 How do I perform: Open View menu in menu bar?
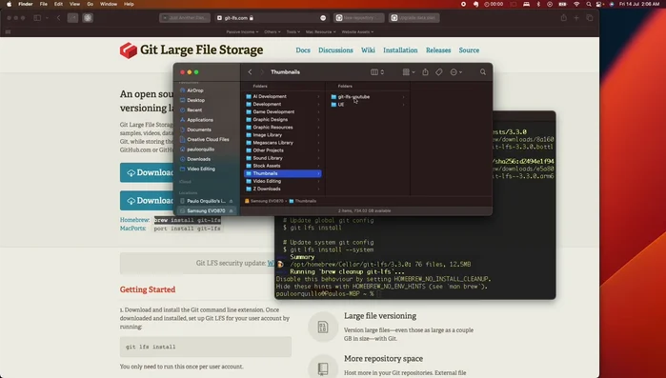[74, 4]
